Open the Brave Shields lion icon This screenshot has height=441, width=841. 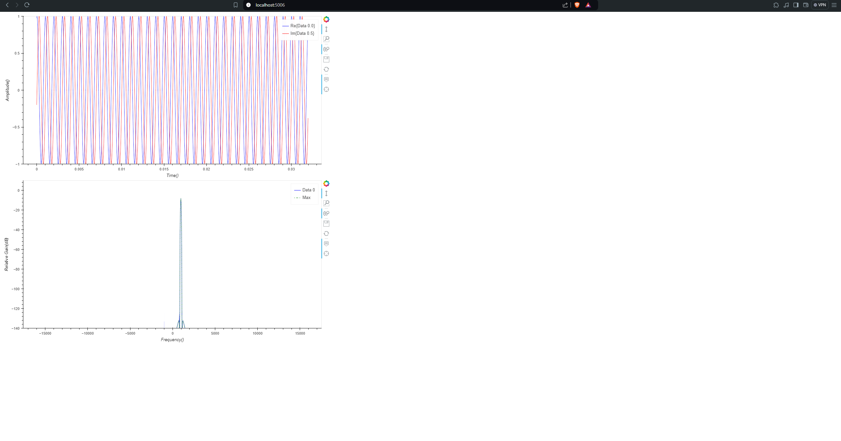click(x=577, y=5)
